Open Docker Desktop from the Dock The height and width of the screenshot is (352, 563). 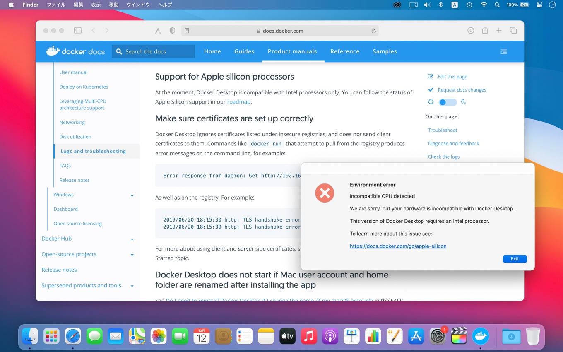[481, 337]
